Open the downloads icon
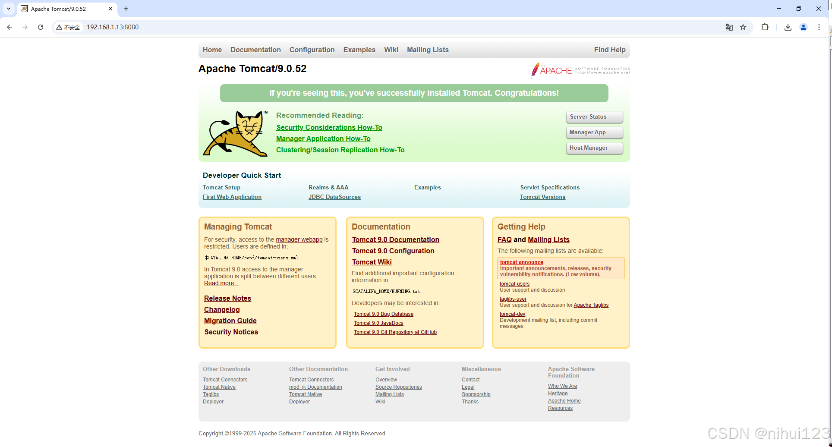Image resolution: width=832 pixels, height=447 pixels. 788,27
